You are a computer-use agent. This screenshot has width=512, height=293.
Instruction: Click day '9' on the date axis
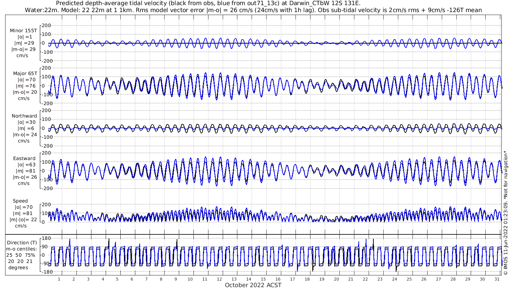[176, 279]
